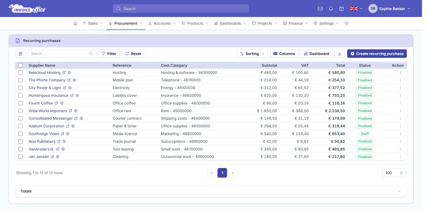Image resolution: width=426 pixels, height=210 pixels.
Task: Select checkbox for Fourth Coffee row
Action: [20, 103]
